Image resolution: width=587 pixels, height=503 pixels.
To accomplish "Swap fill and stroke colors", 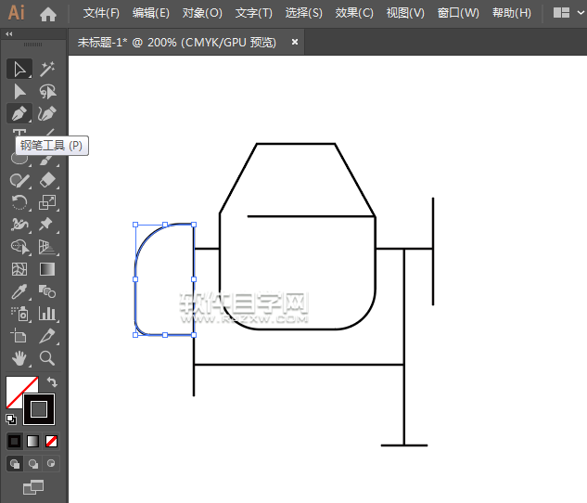I will (53, 381).
